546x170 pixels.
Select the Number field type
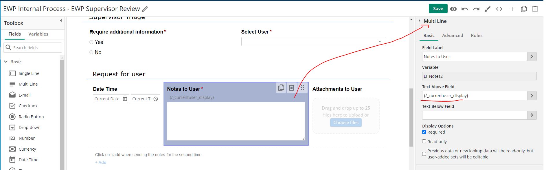tap(22, 138)
